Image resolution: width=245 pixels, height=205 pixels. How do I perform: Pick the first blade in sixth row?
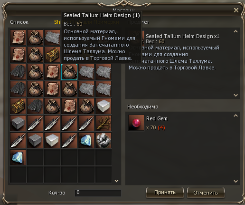35,123
